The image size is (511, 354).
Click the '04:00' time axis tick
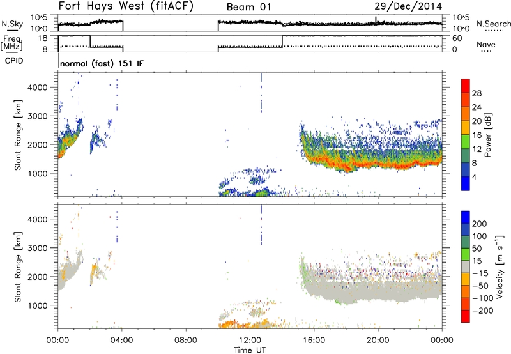pos(122,341)
